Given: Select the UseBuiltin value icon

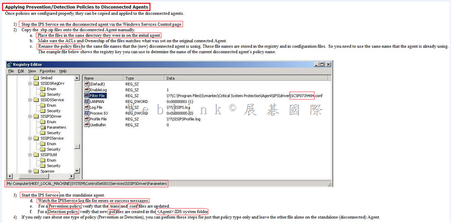Looking at the screenshot, I should (x=86, y=125).
